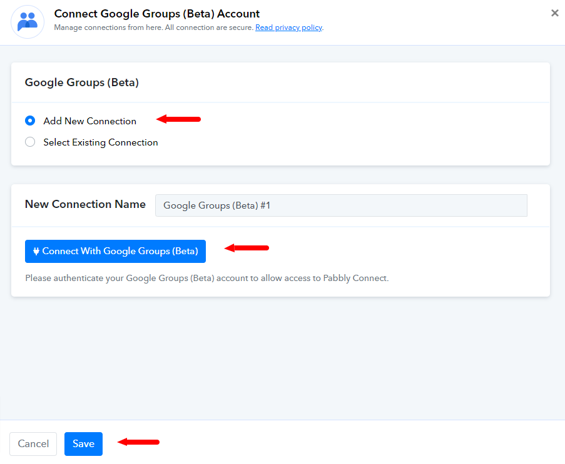Click the New Connection Name label

(x=85, y=204)
